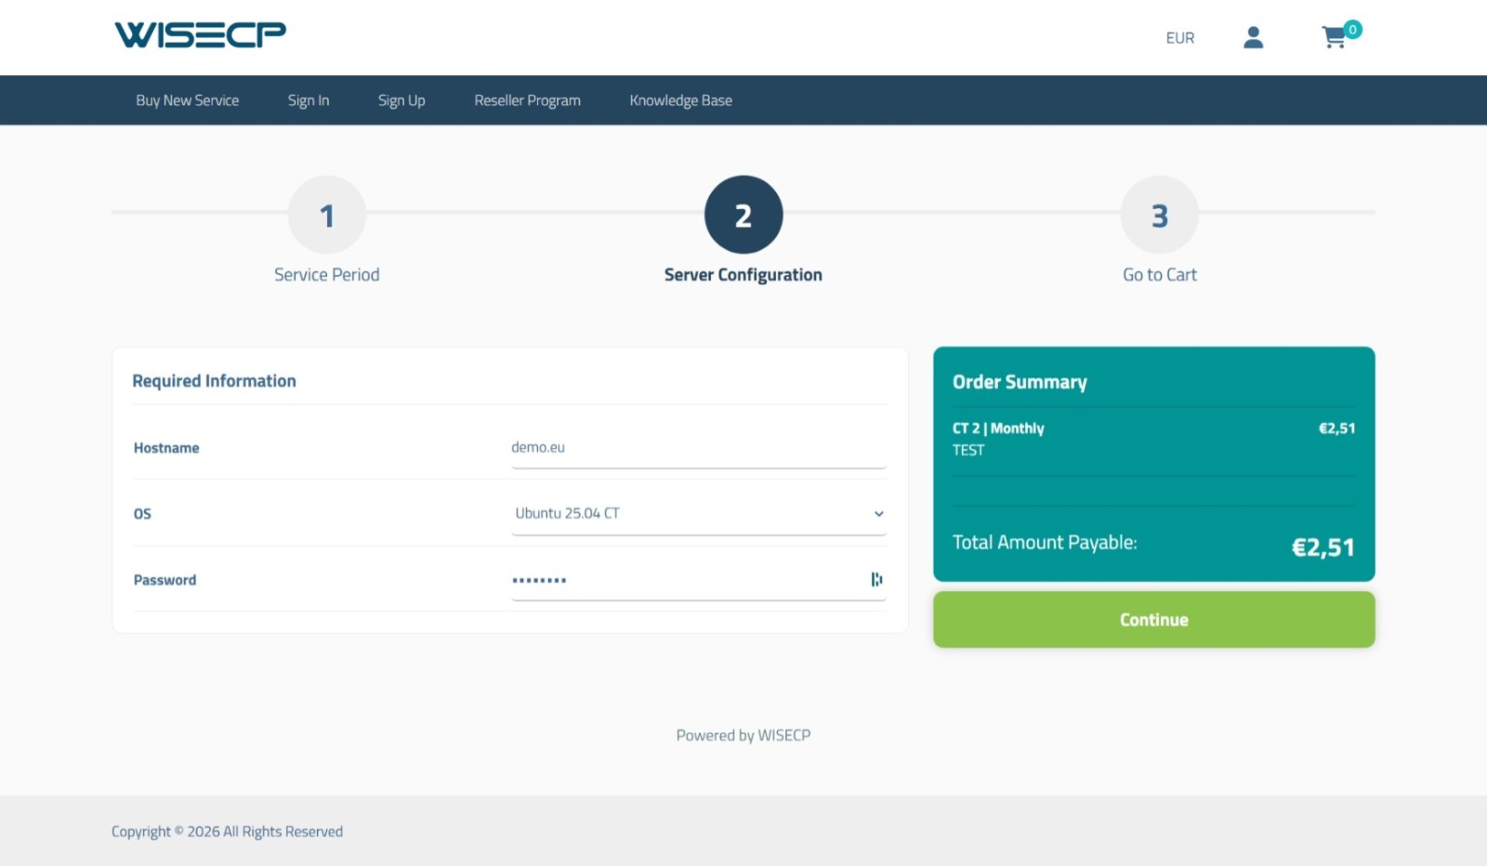The image size is (1487, 866).
Task: Open Reseller Program from the navigation bar
Action: point(527,100)
